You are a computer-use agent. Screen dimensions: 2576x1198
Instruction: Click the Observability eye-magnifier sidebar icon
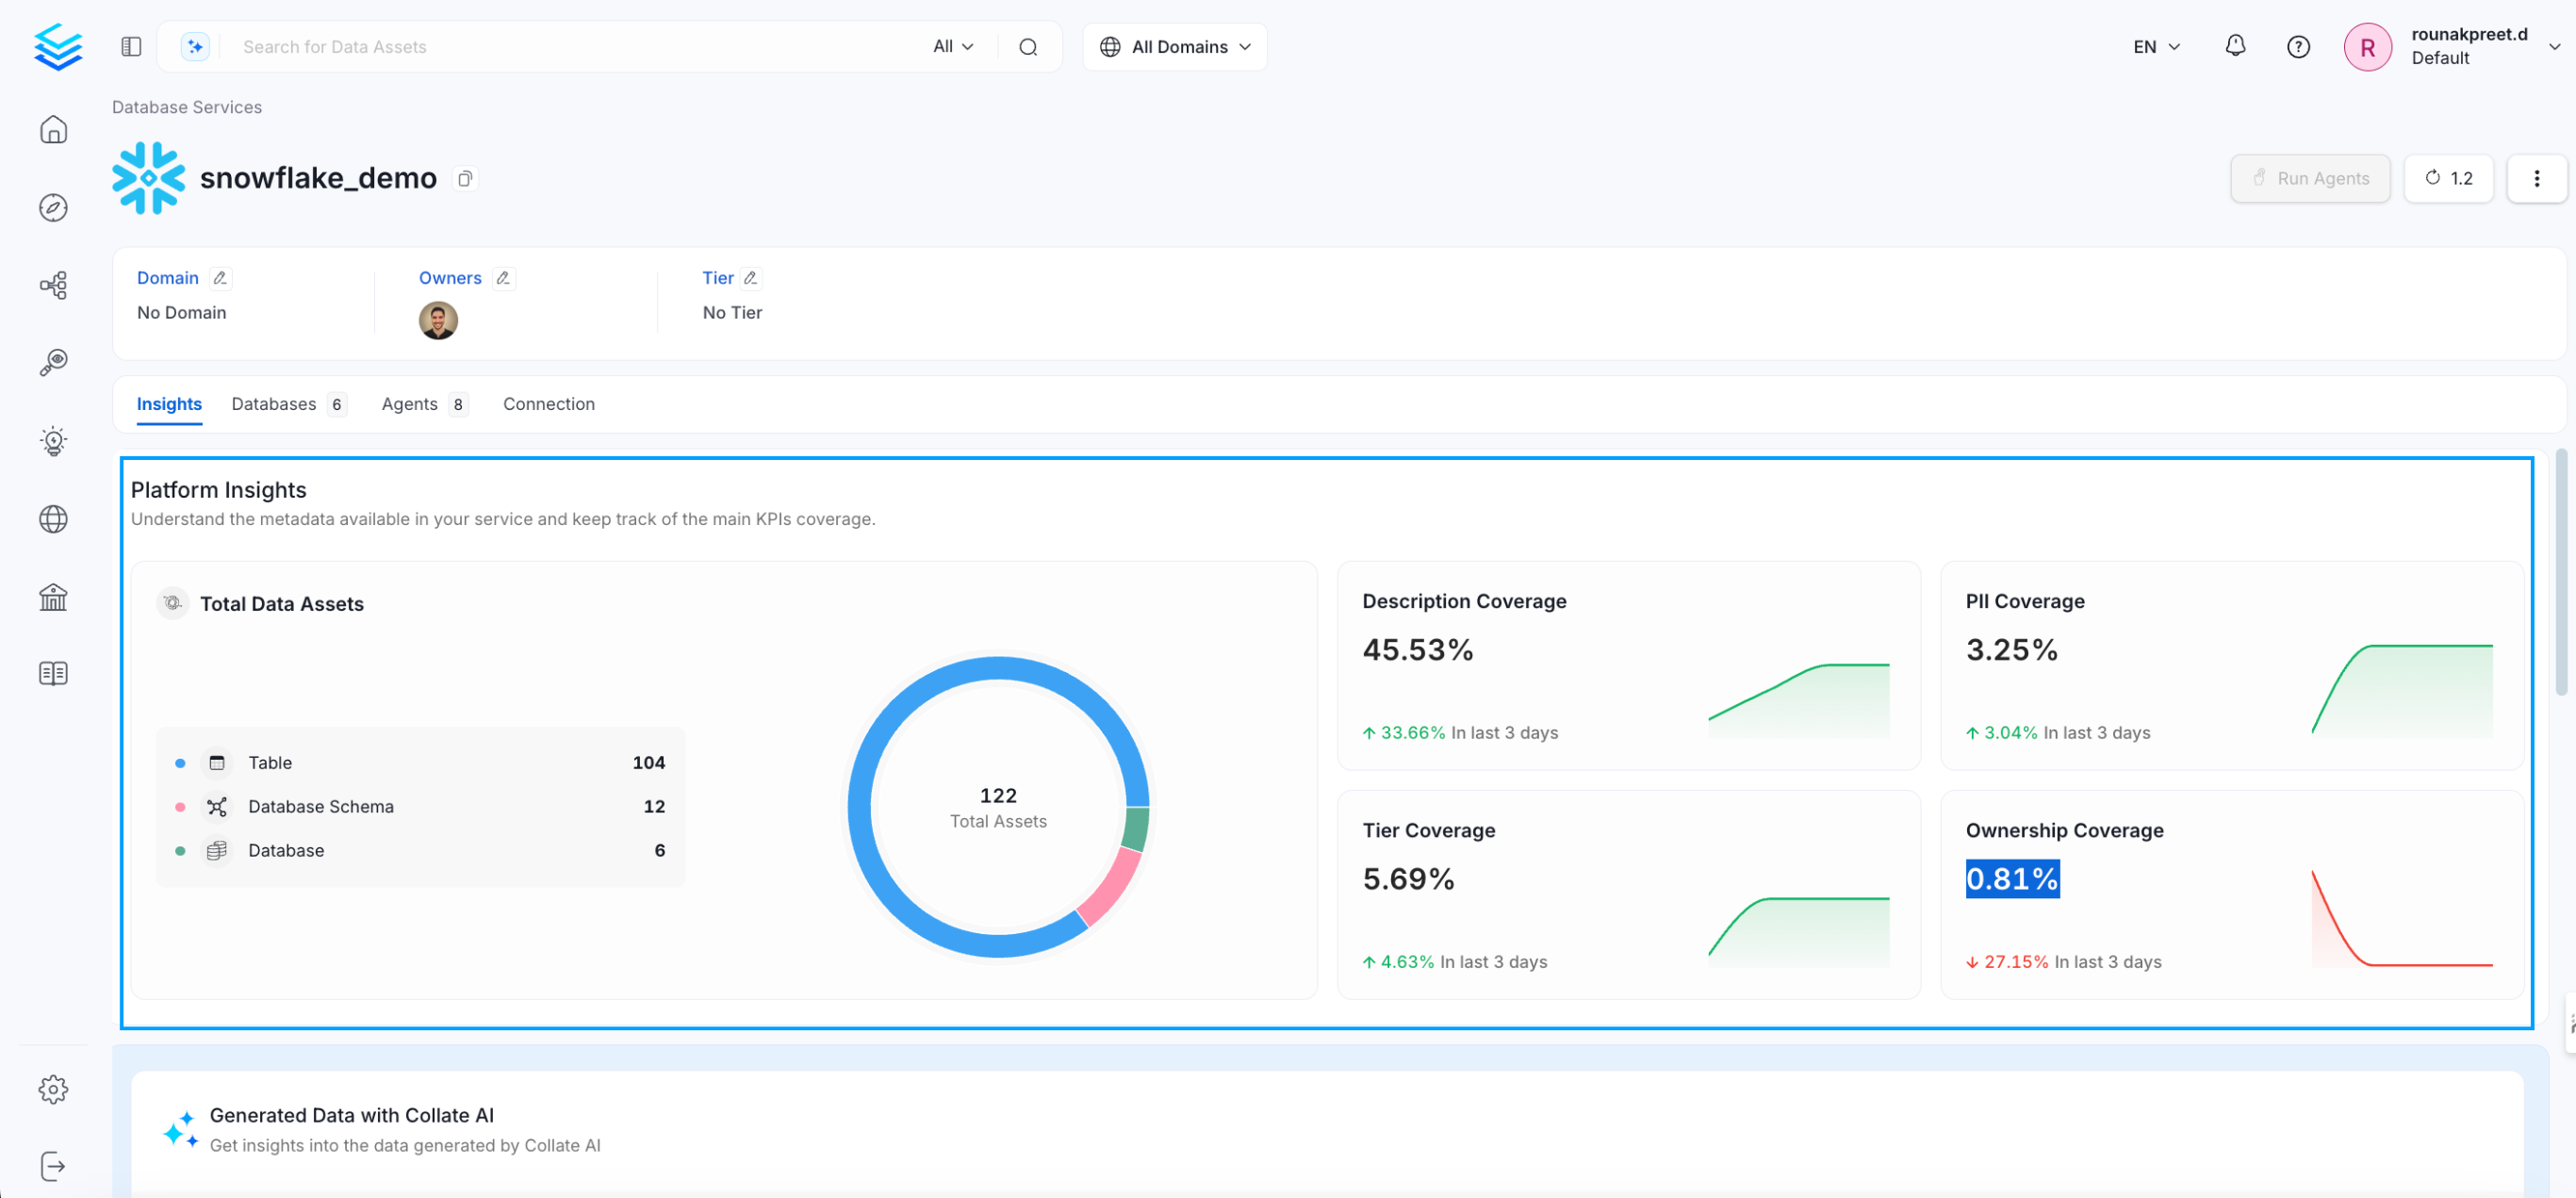(x=53, y=362)
